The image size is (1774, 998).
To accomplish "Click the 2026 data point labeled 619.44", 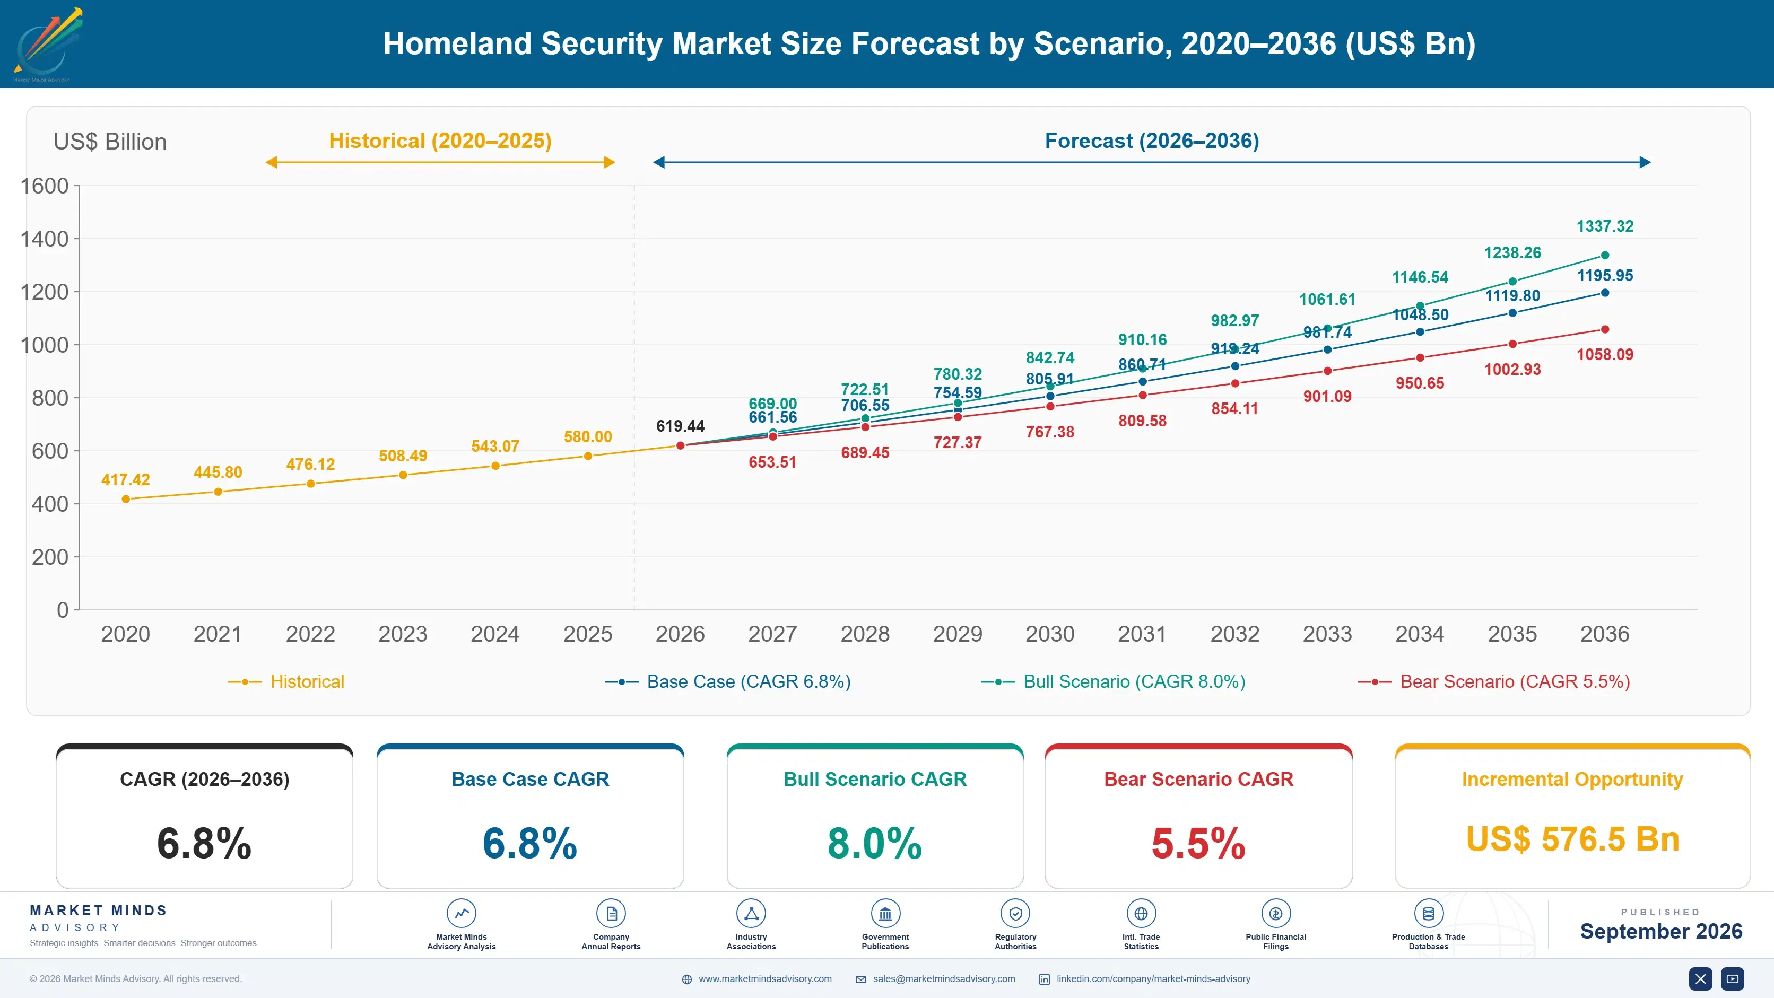I will pyautogui.click(x=680, y=445).
